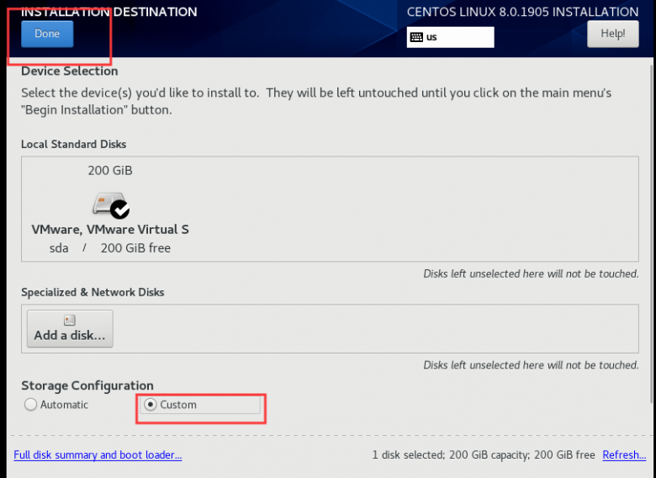Click the '1 disk selected' status text
The image size is (656, 478).
(x=409, y=455)
